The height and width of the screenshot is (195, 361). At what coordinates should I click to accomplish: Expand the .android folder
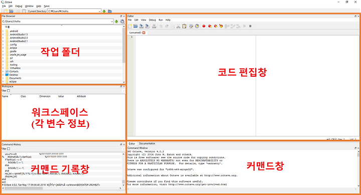pyautogui.click(x=3, y=31)
